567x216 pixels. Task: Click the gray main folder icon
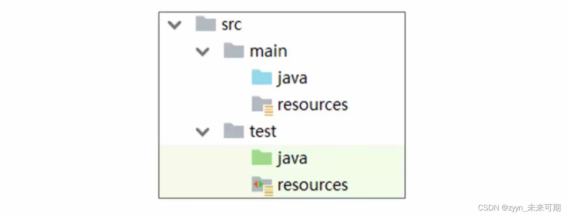234,51
